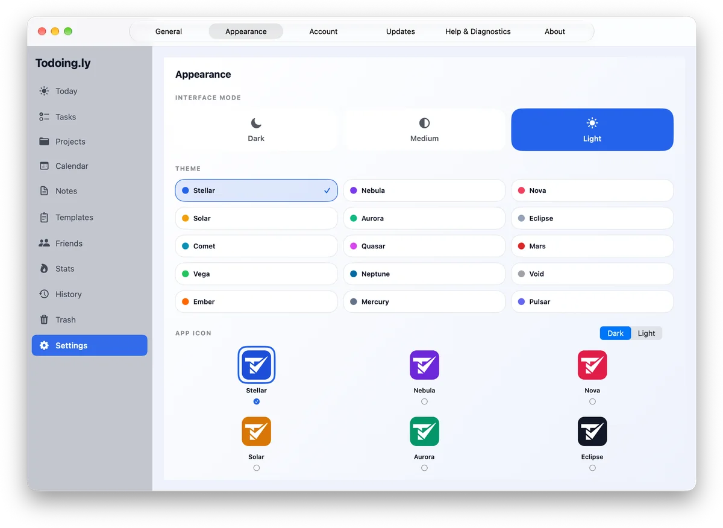
Task: Click the clock icon beside History
Action: [44, 294]
